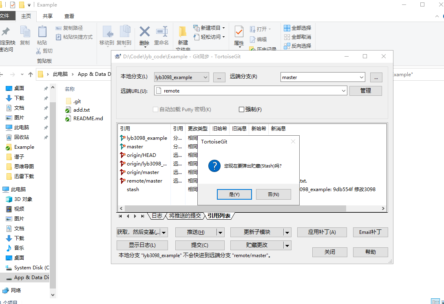Click the 帮助 button in sync dialog
Screen dimensions: 444x304
point(370,252)
